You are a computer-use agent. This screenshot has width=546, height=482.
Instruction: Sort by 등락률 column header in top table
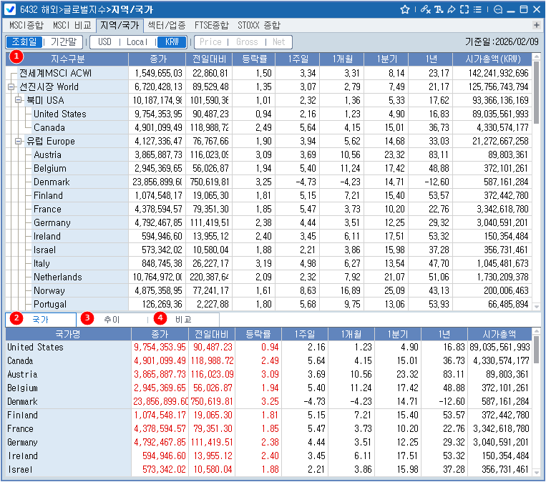(255, 58)
